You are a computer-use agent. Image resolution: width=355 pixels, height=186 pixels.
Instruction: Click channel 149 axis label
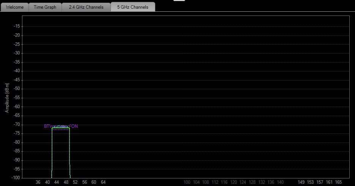click(x=301, y=182)
